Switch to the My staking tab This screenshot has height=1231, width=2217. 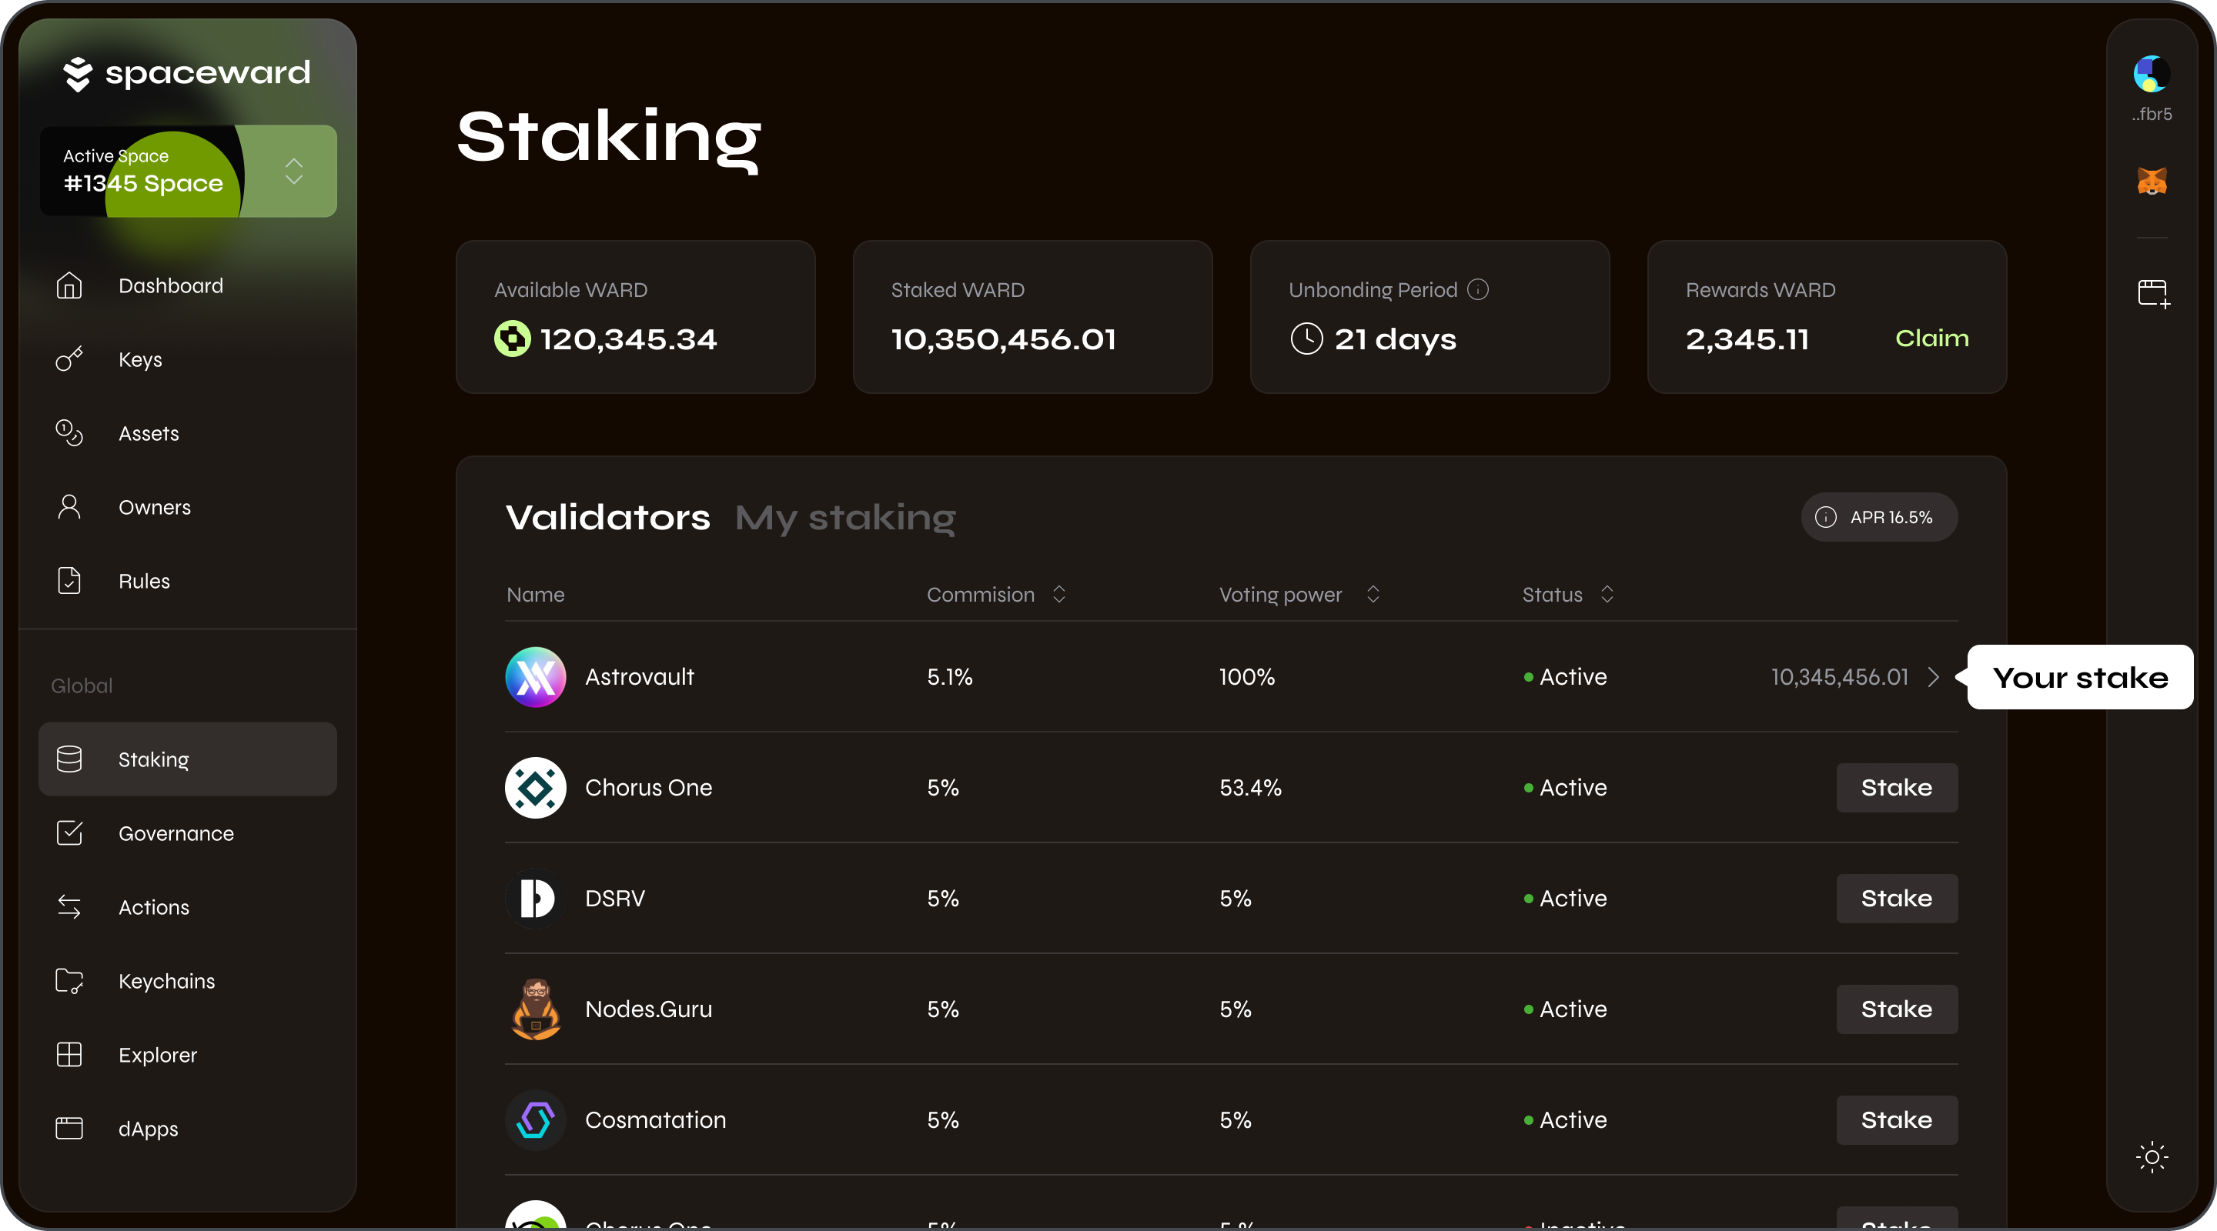tap(845, 517)
